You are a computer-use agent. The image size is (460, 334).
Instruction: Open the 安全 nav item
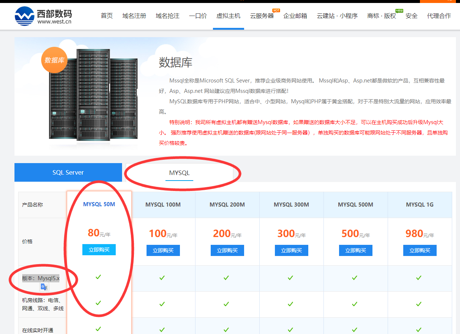[412, 16]
